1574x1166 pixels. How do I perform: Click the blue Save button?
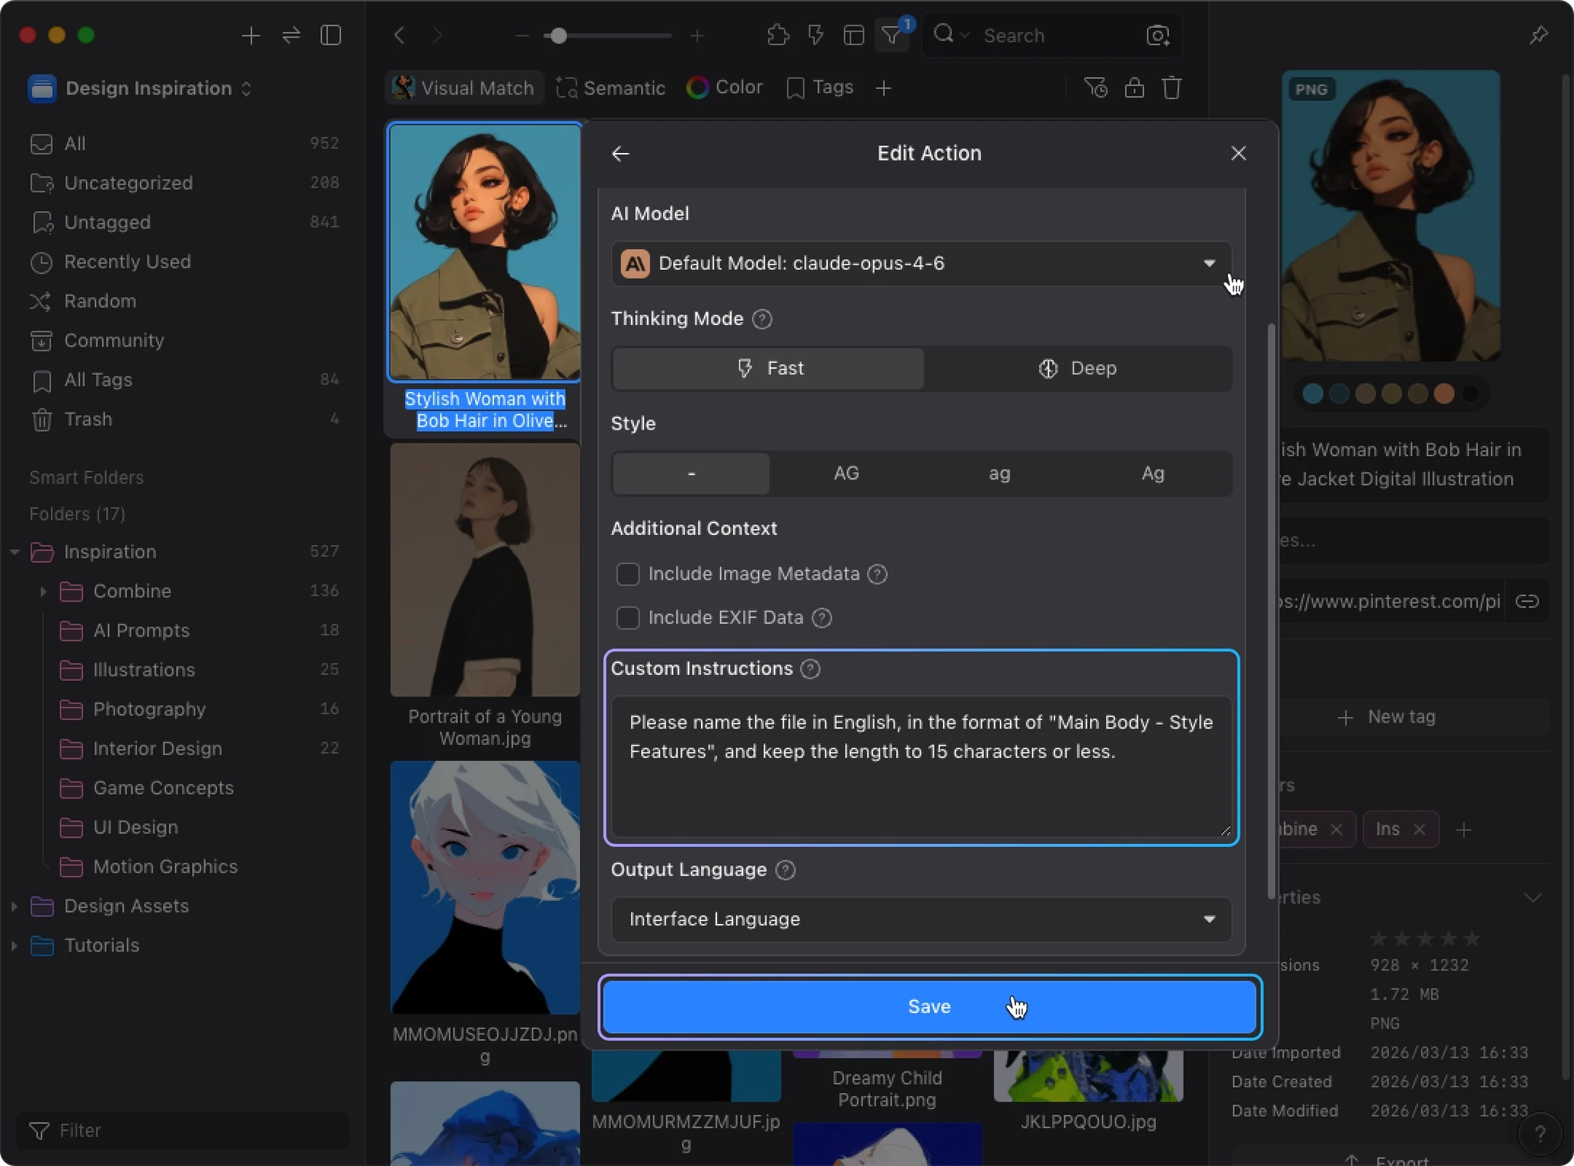[x=928, y=1007]
